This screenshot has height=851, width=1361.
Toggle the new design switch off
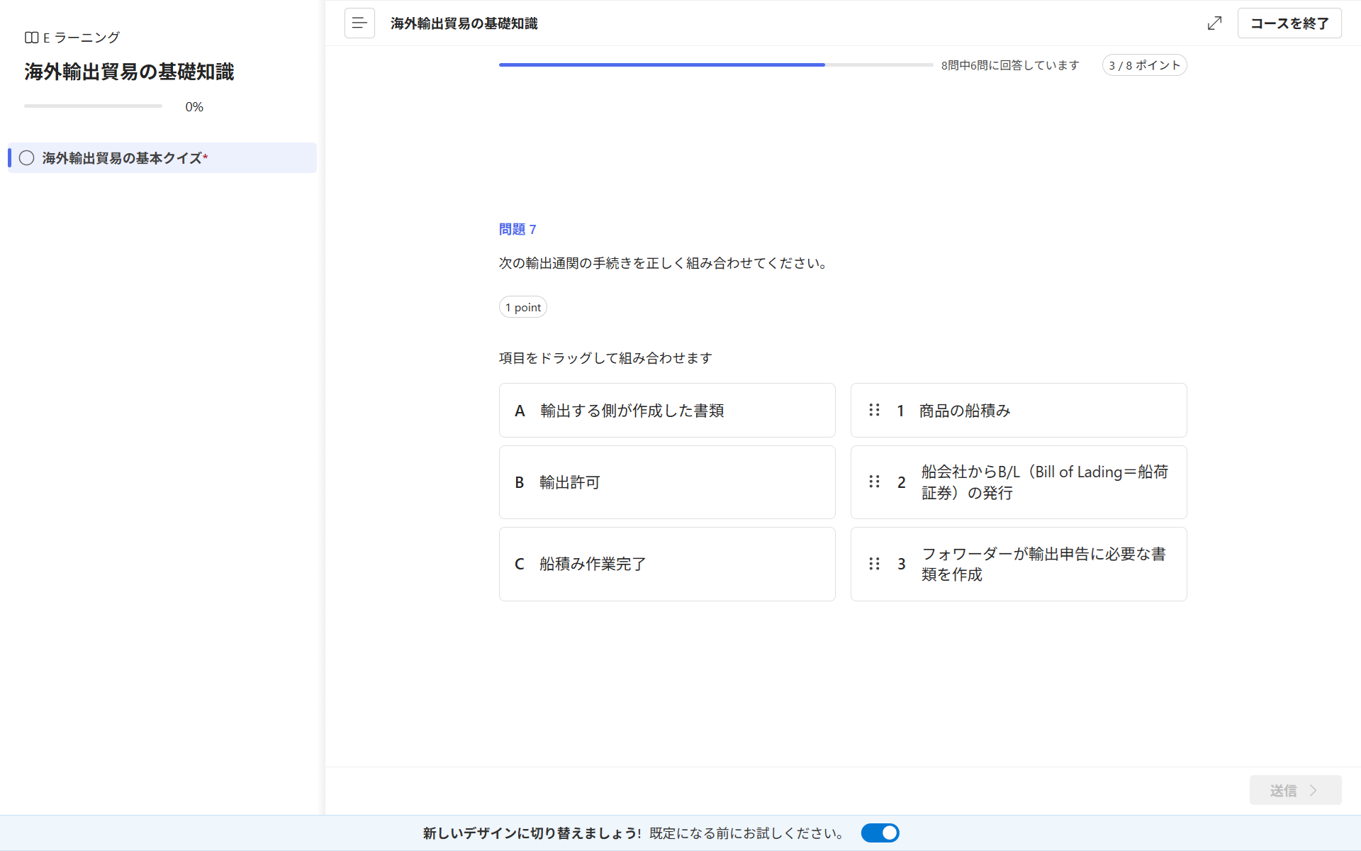coord(880,833)
